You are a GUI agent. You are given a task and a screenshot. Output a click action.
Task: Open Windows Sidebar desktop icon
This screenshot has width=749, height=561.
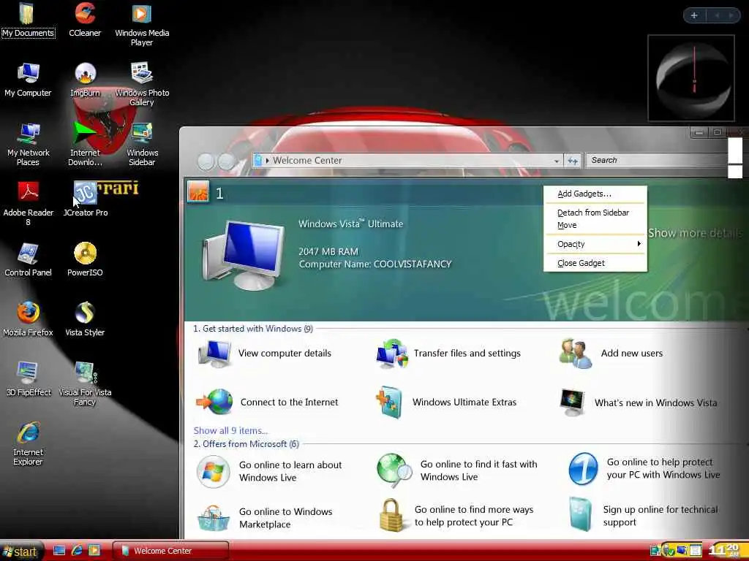(x=142, y=144)
